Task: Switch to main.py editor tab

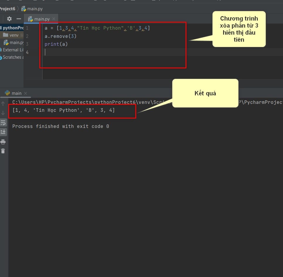Action: (x=41, y=19)
